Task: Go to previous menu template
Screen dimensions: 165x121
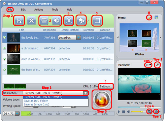Action: (x=118, y=37)
